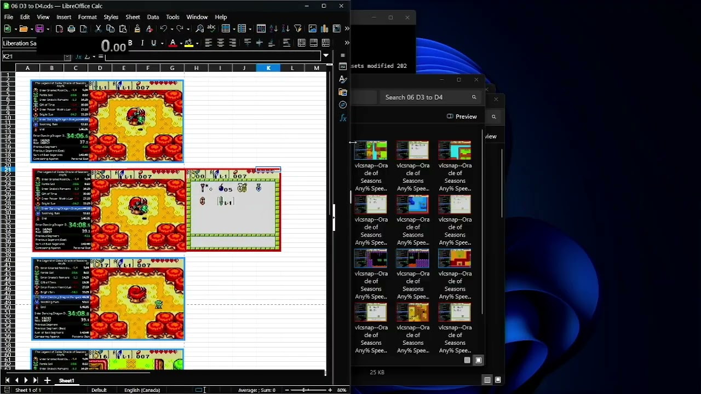The image size is (701, 394).
Task: Open the Edit menu
Action: tap(25, 17)
